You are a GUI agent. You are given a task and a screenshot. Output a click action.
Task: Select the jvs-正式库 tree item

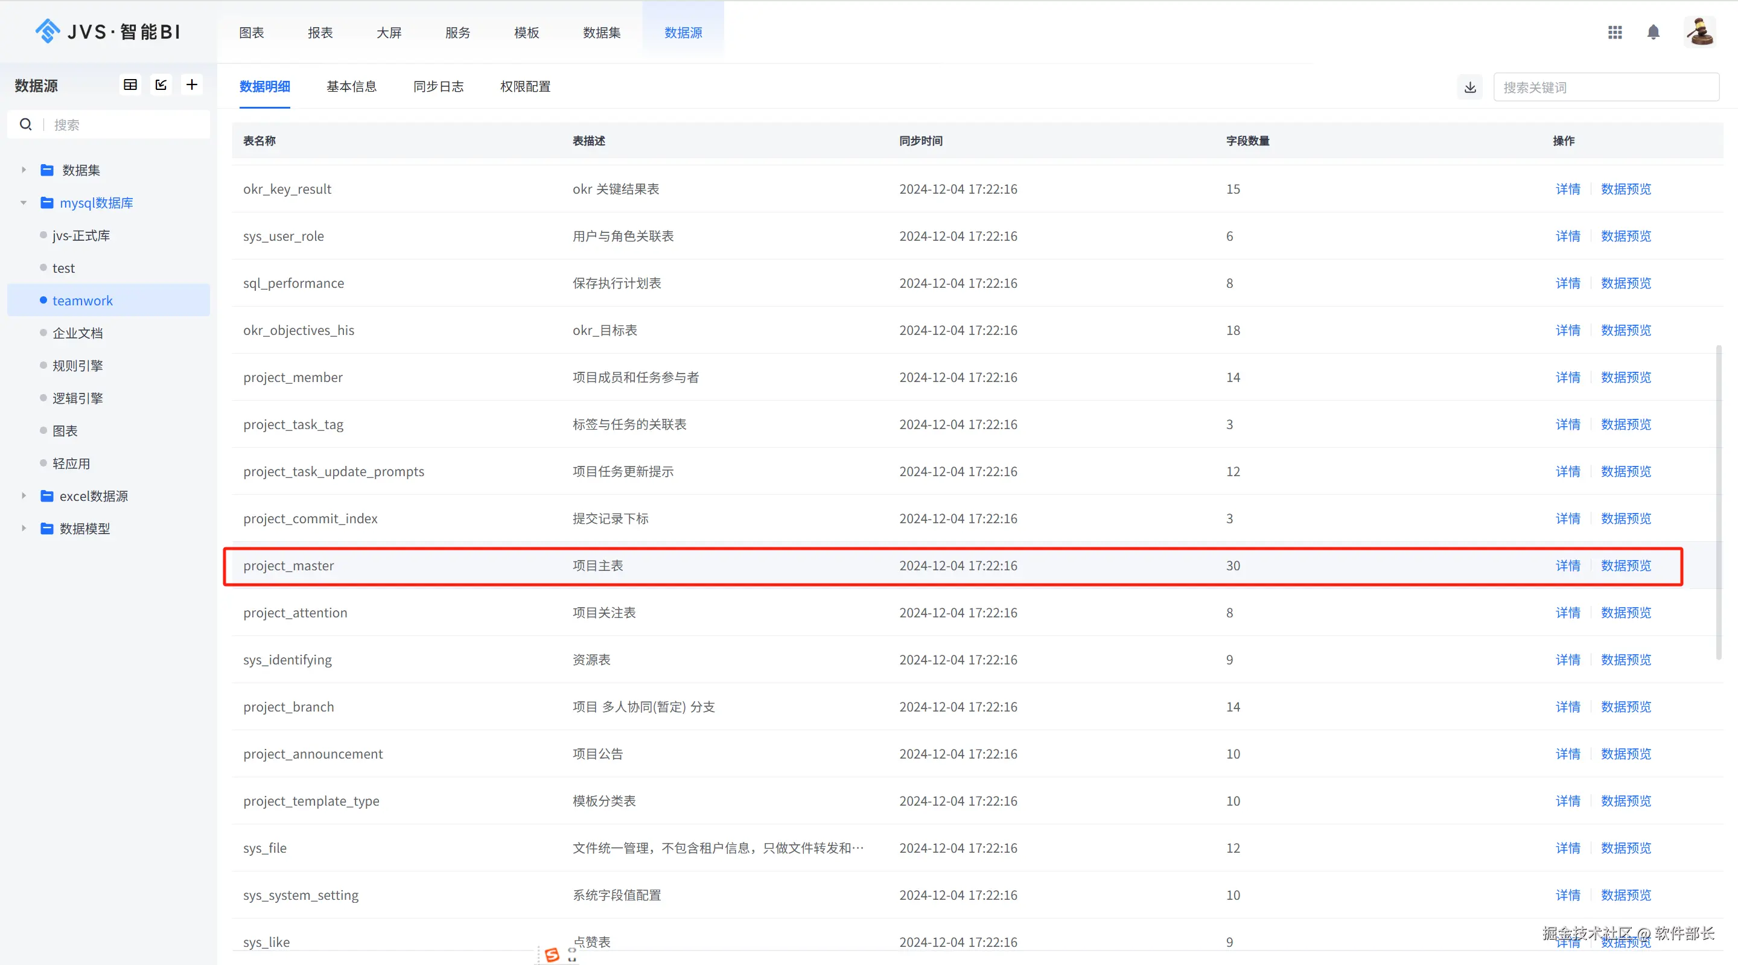point(81,235)
